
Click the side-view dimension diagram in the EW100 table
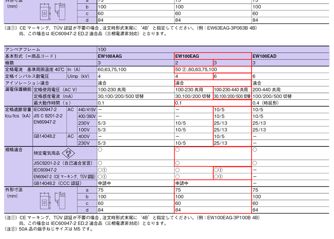click(60, 200)
